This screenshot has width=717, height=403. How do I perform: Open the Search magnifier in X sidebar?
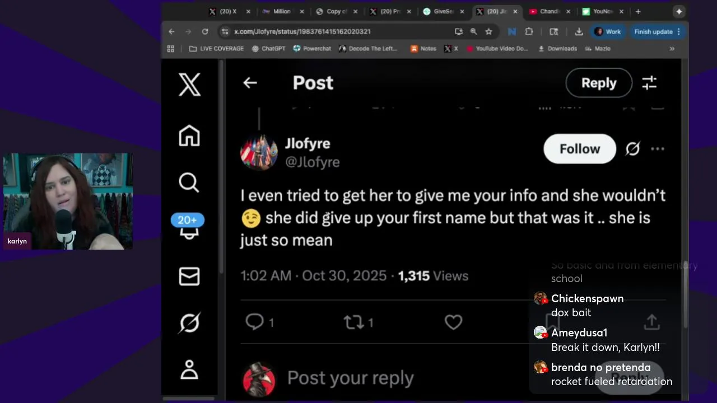click(x=189, y=182)
